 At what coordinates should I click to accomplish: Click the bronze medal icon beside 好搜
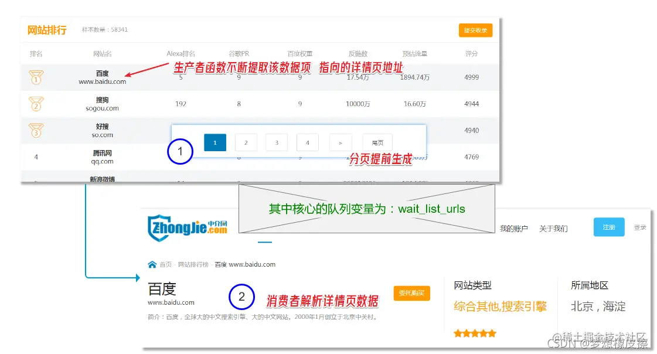click(x=36, y=130)
